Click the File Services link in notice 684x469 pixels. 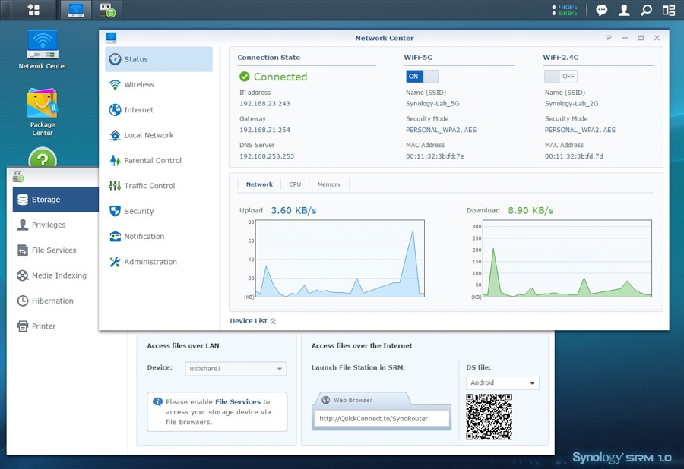tap(238, 402)
